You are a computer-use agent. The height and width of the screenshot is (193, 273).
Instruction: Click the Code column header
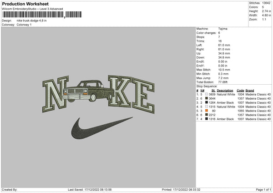coord(240,91)
